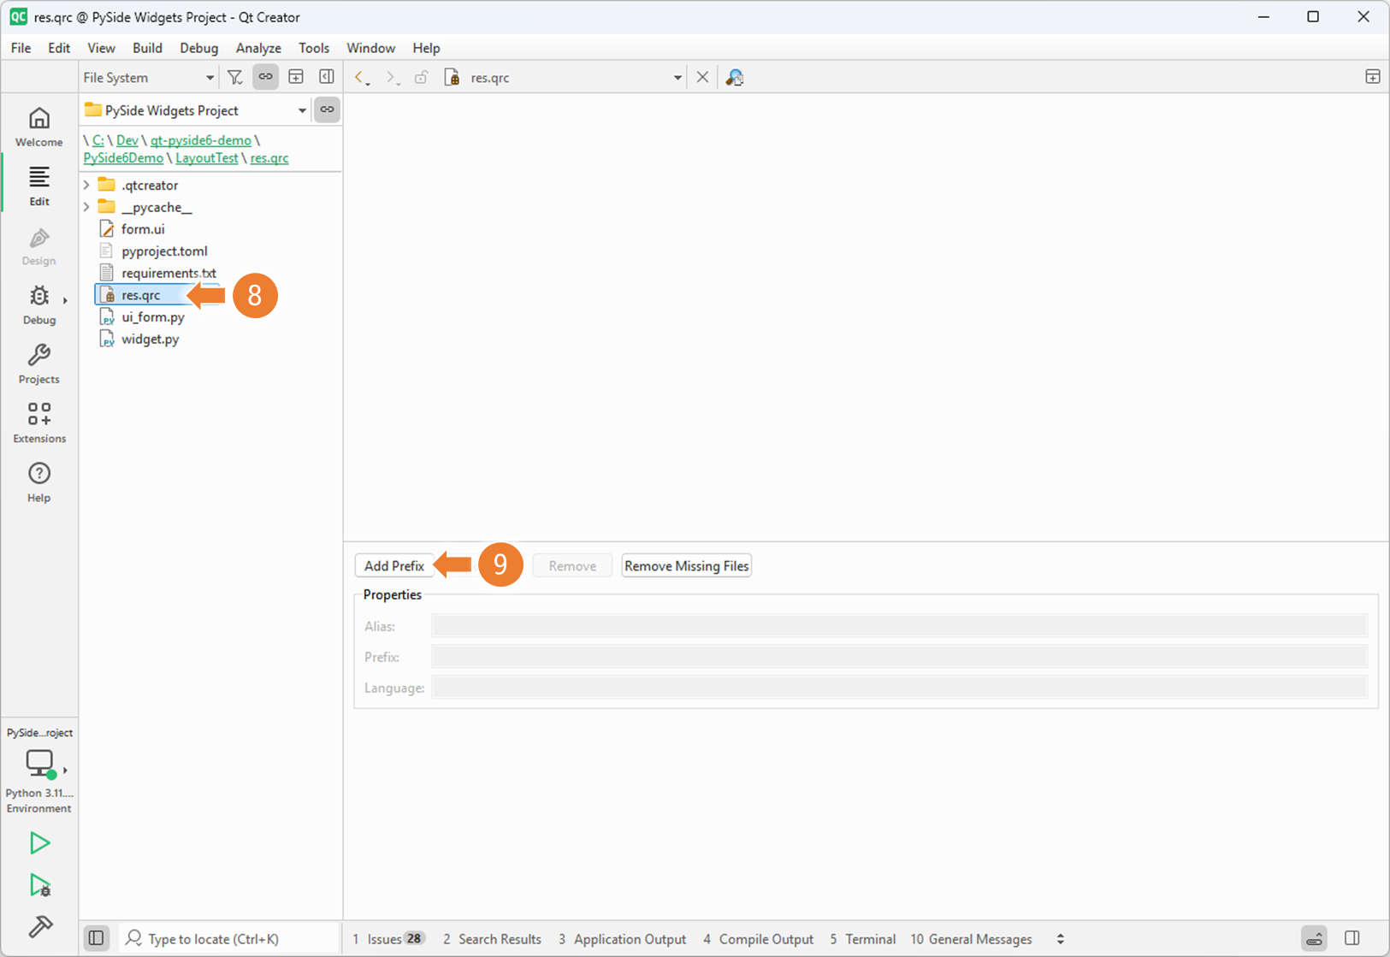Open the Help menu in menu bar
This screenshot has height=957, width=1390.
pos(426,48)
